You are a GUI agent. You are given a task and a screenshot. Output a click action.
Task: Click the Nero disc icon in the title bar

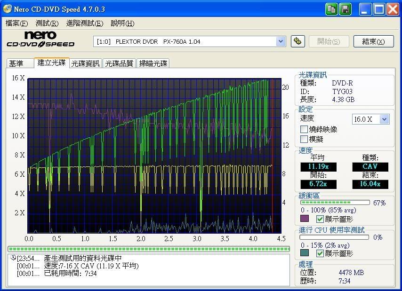(7, 9)
